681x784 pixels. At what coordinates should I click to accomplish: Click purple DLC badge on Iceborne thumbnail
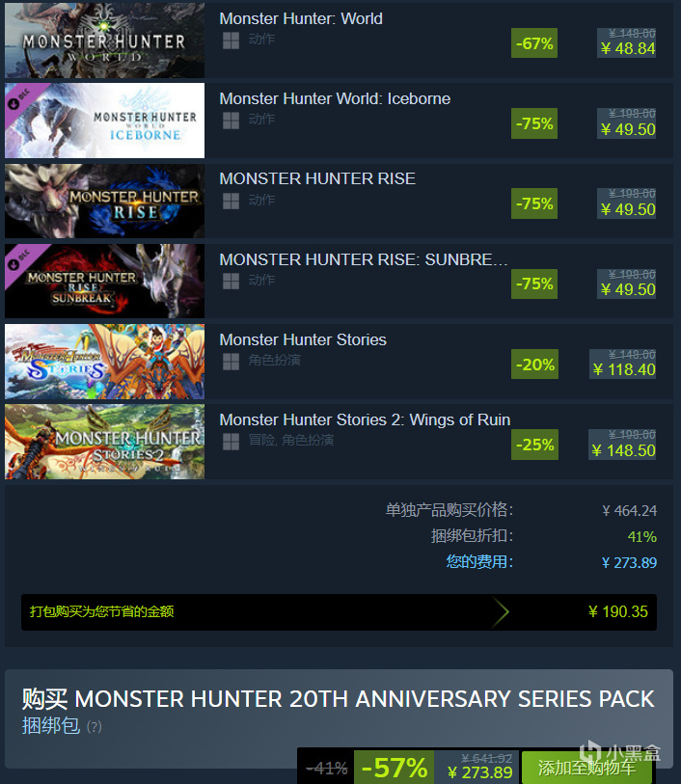pos(20,98)
